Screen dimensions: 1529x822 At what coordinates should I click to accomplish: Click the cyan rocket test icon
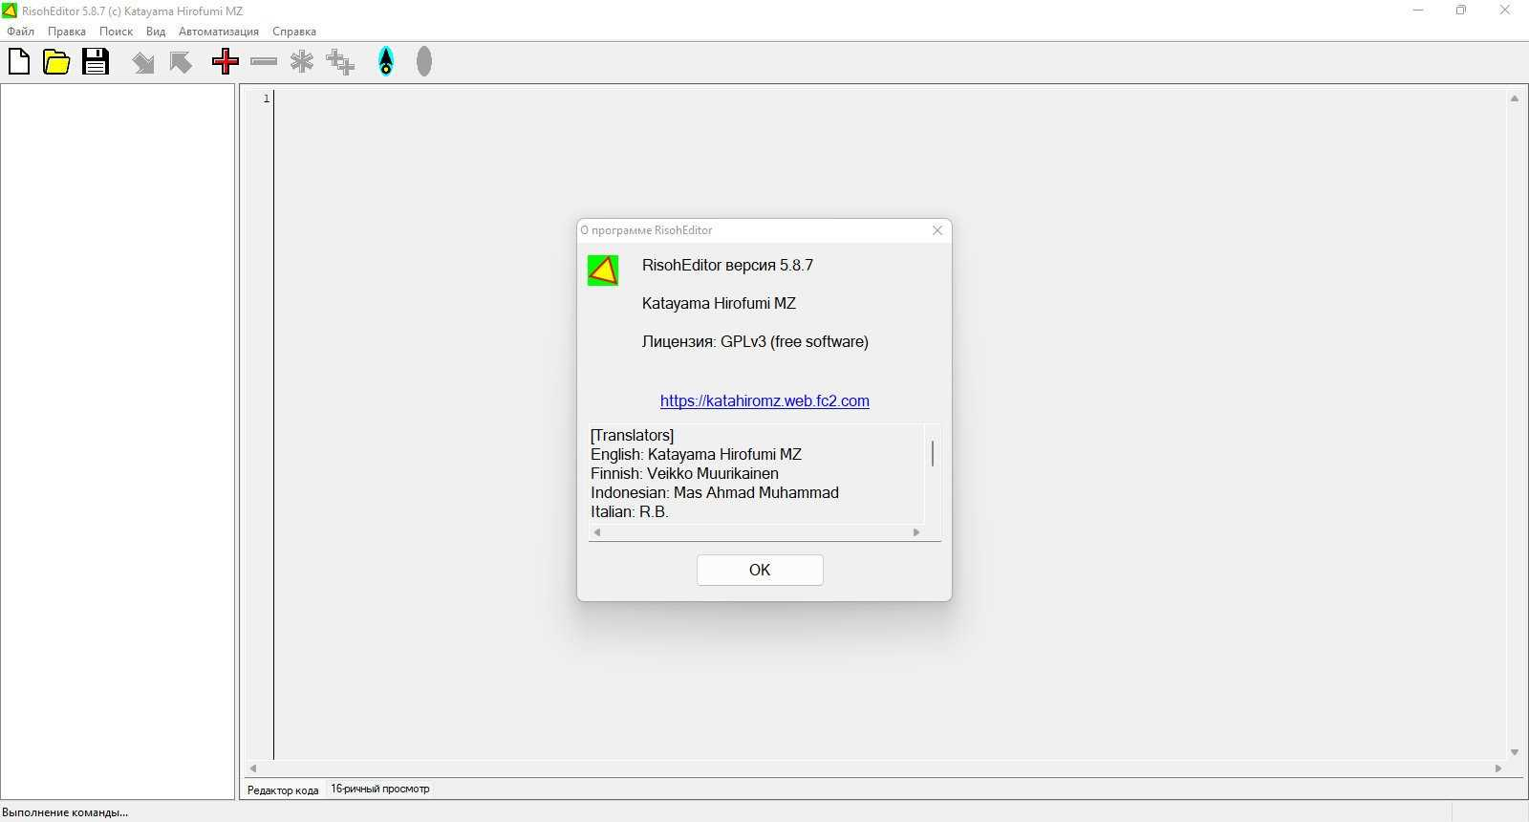coord(386,62)
